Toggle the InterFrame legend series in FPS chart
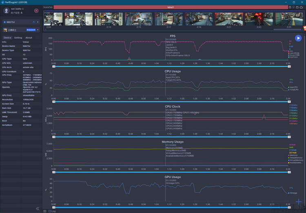Image resolution: width=306 pixels, height=213 pixels. (293, 57)
